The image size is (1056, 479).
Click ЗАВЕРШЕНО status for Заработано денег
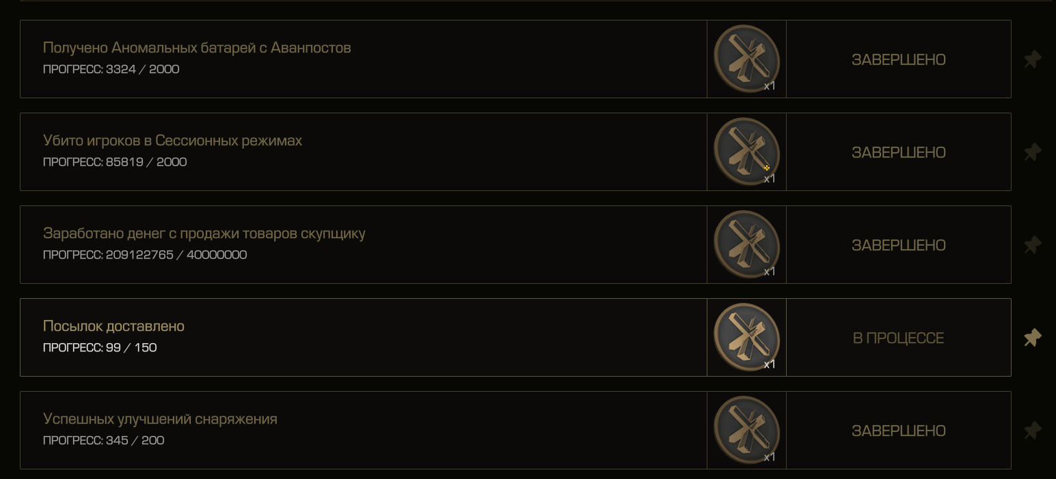[899, 246]
